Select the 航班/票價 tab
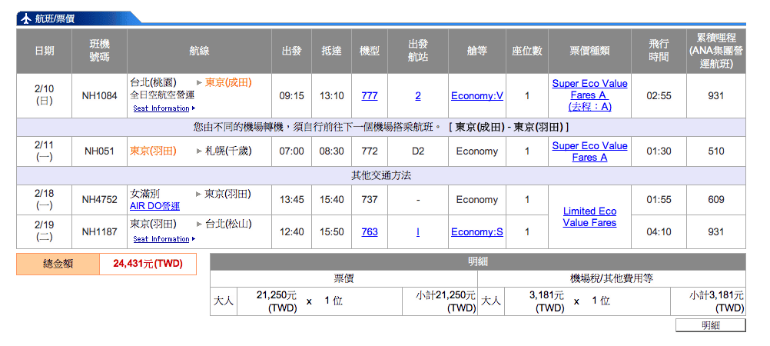 tap(54, 18)
